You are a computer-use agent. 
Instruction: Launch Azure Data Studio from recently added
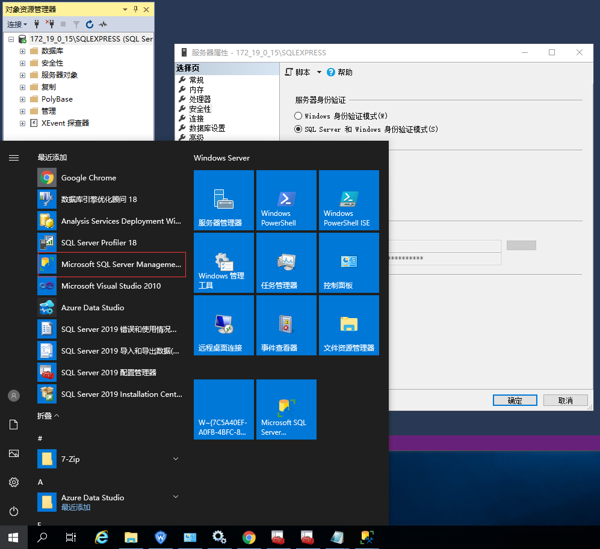click(x=93, y=307)
